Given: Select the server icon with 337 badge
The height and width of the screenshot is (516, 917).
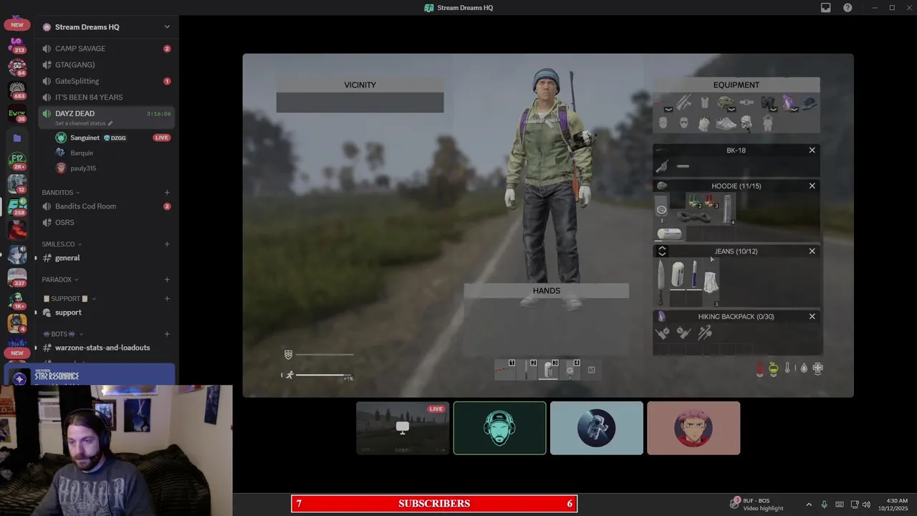Looking at the screenshot, I should click(17, 277).
